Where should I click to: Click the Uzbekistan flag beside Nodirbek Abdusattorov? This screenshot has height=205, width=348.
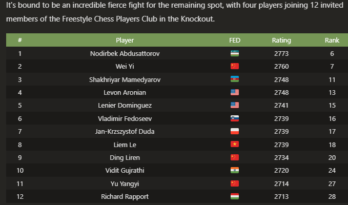click(235, 53)
